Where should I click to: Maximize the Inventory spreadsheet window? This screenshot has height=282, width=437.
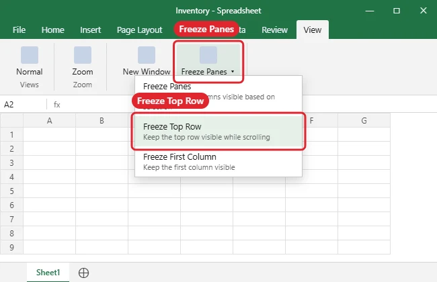tap(397, 11)
